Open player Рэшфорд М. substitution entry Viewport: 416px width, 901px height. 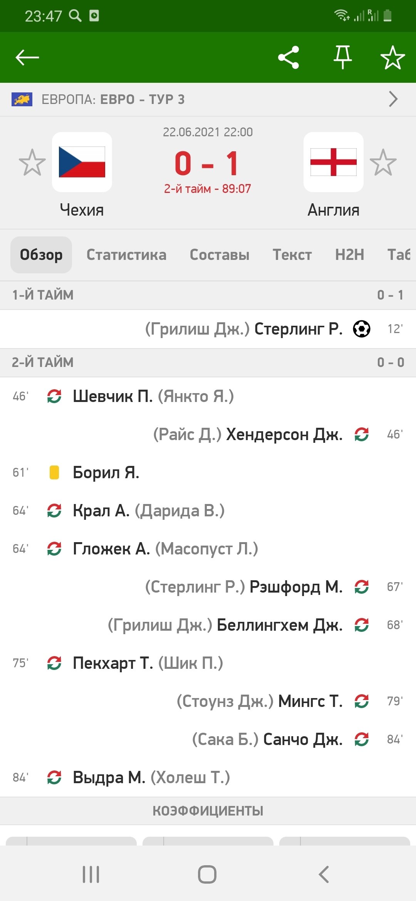(x=296, y=587)
